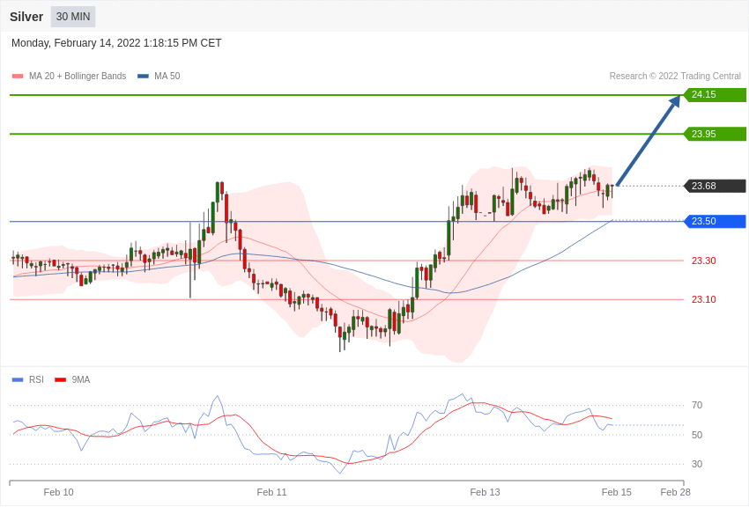This screenshot has width=749, height=507.
Task: Click the Research © 2022 Trading Central credit
Action: coord(675,77)
